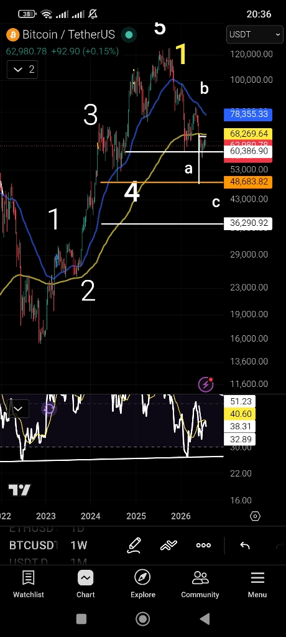Tap the three-dots more options icon
This screenshot has width=286, height=637.
203,545
